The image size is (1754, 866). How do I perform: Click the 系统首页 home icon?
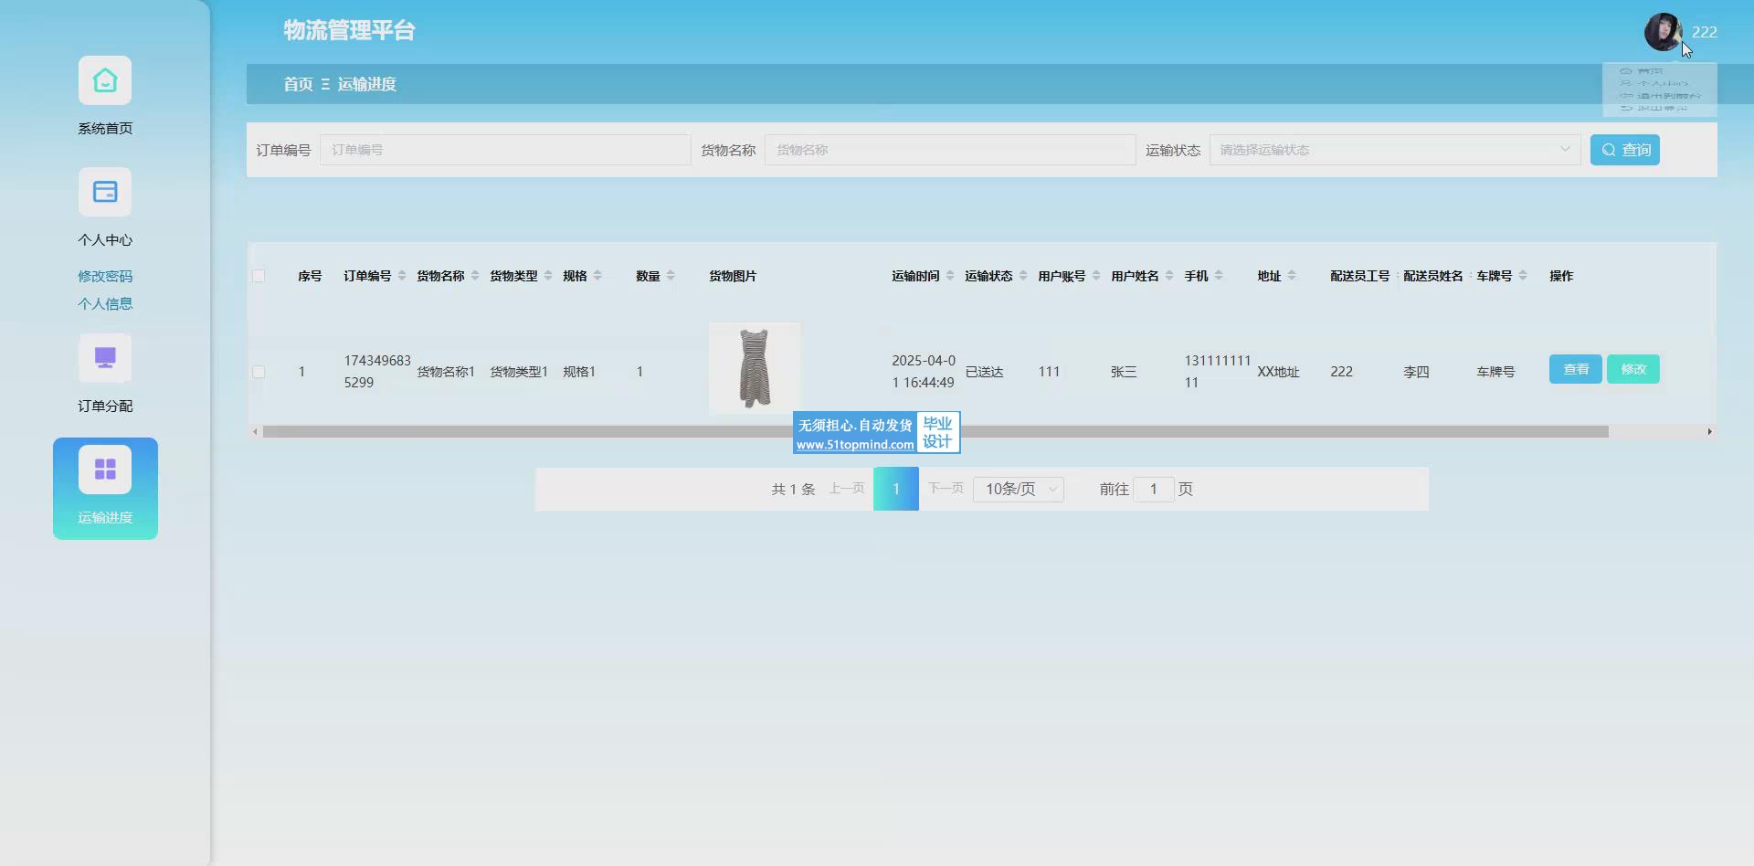pos(105,81)
